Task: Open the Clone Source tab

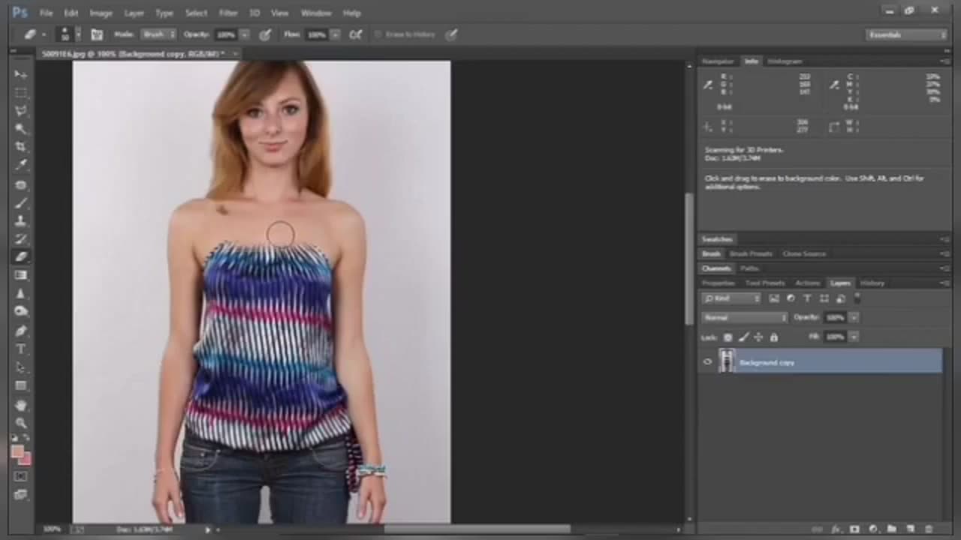Action: point(804,253)
